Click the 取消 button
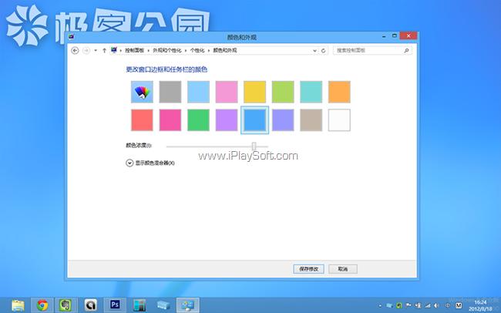Viewport: 501px width, 313px height. coord(342,268)
